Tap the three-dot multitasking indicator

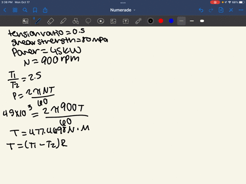point(123,3)
